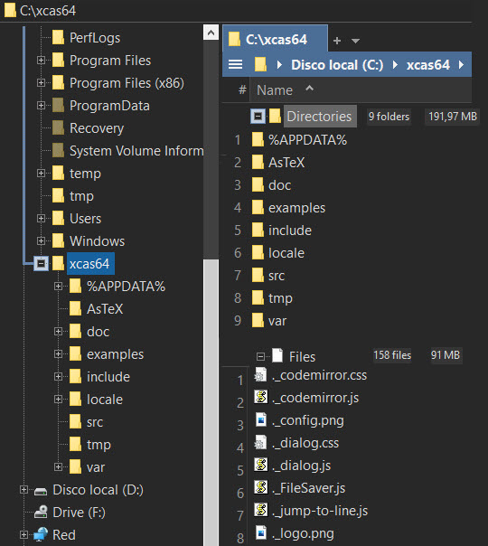
Task: Expand locale subfolder tree node
Action: [58, 399]
